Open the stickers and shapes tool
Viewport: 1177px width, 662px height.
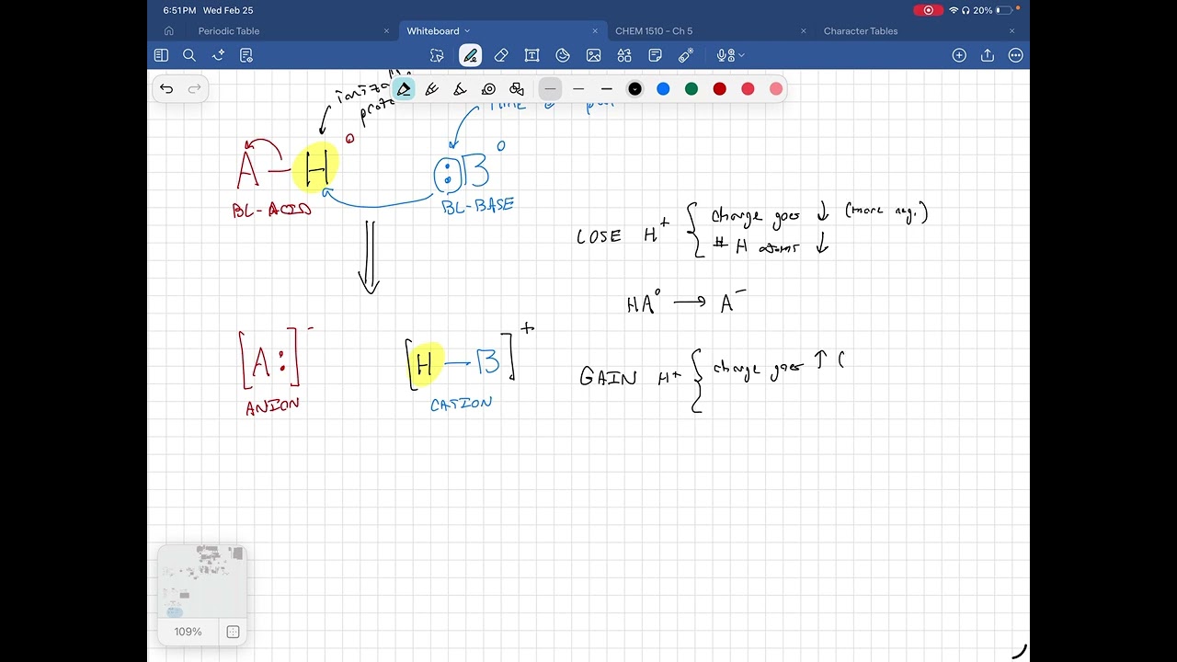coord(563,55)
